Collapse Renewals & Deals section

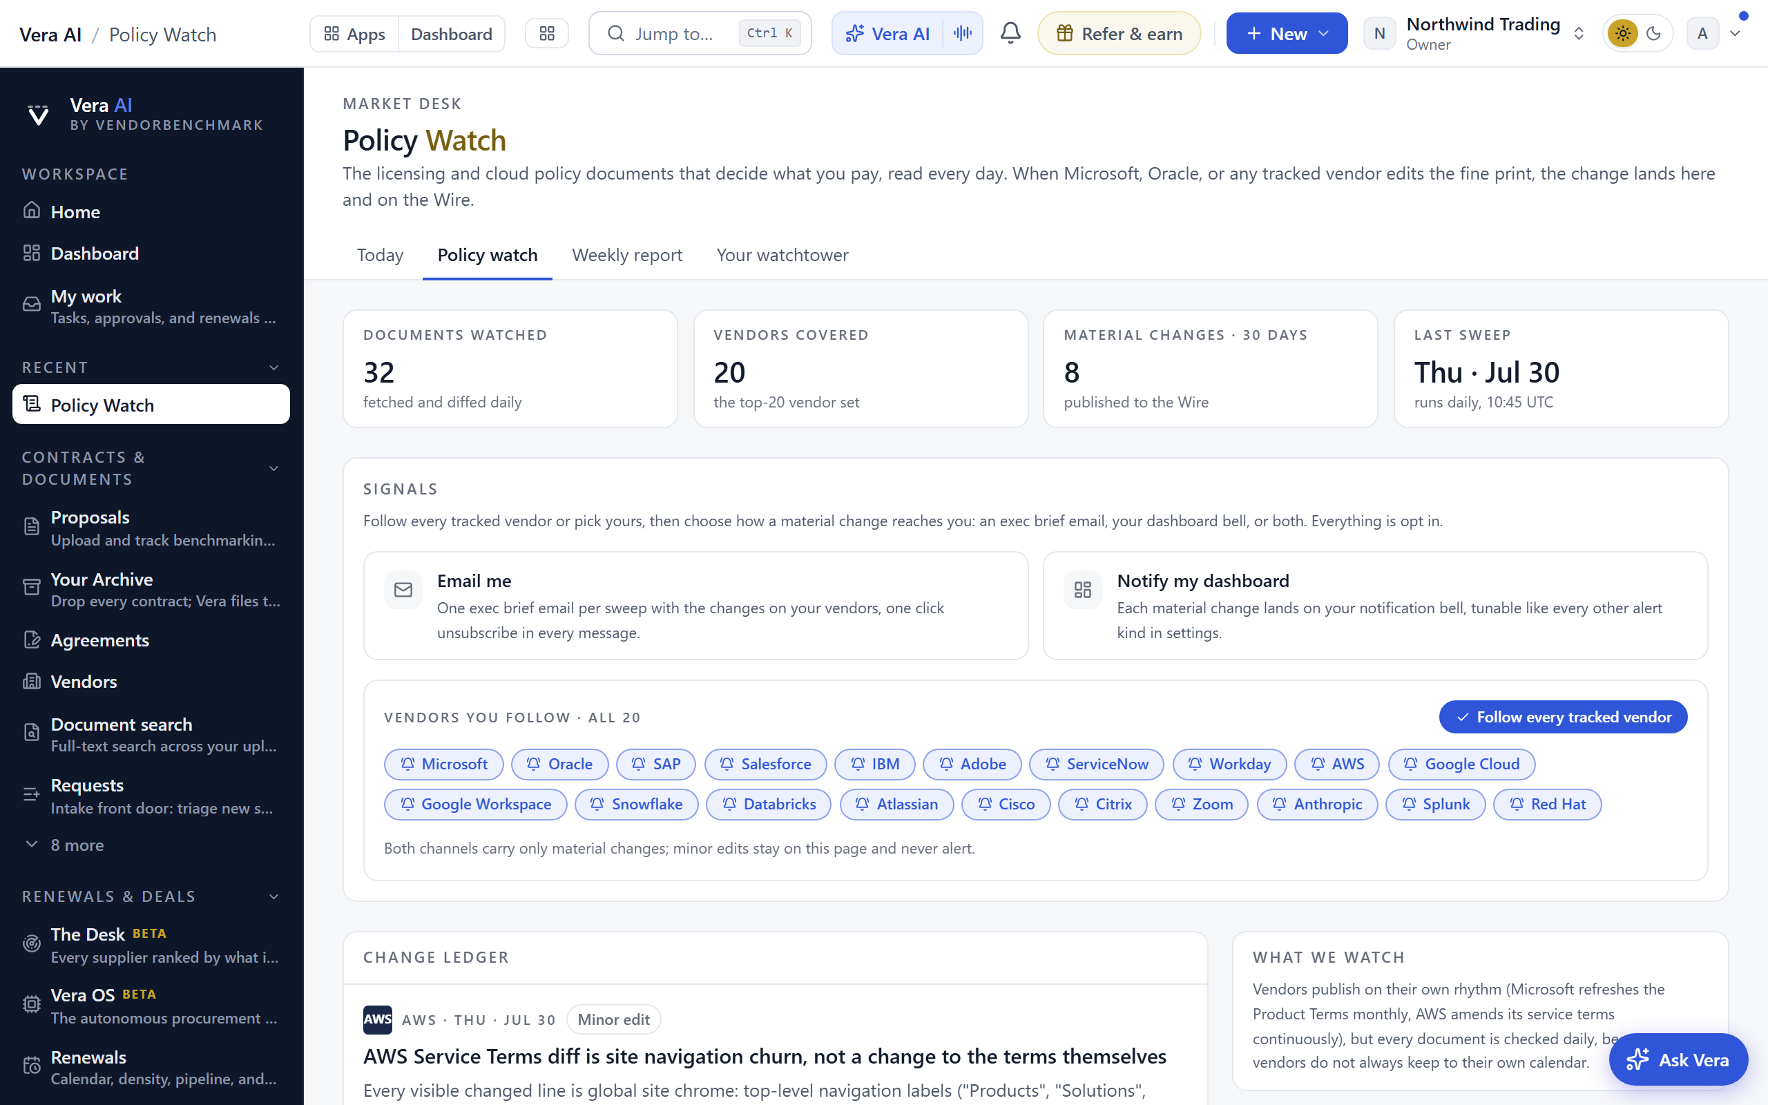[274, 896]
